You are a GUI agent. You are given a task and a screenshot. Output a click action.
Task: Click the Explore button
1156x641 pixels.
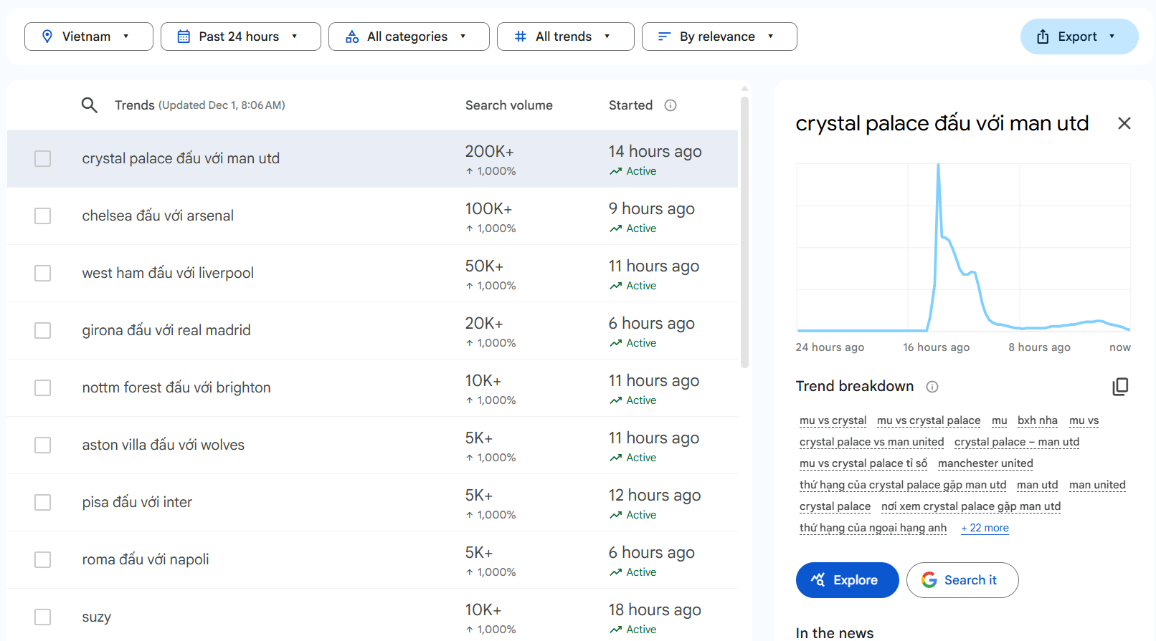coord(847,580)
